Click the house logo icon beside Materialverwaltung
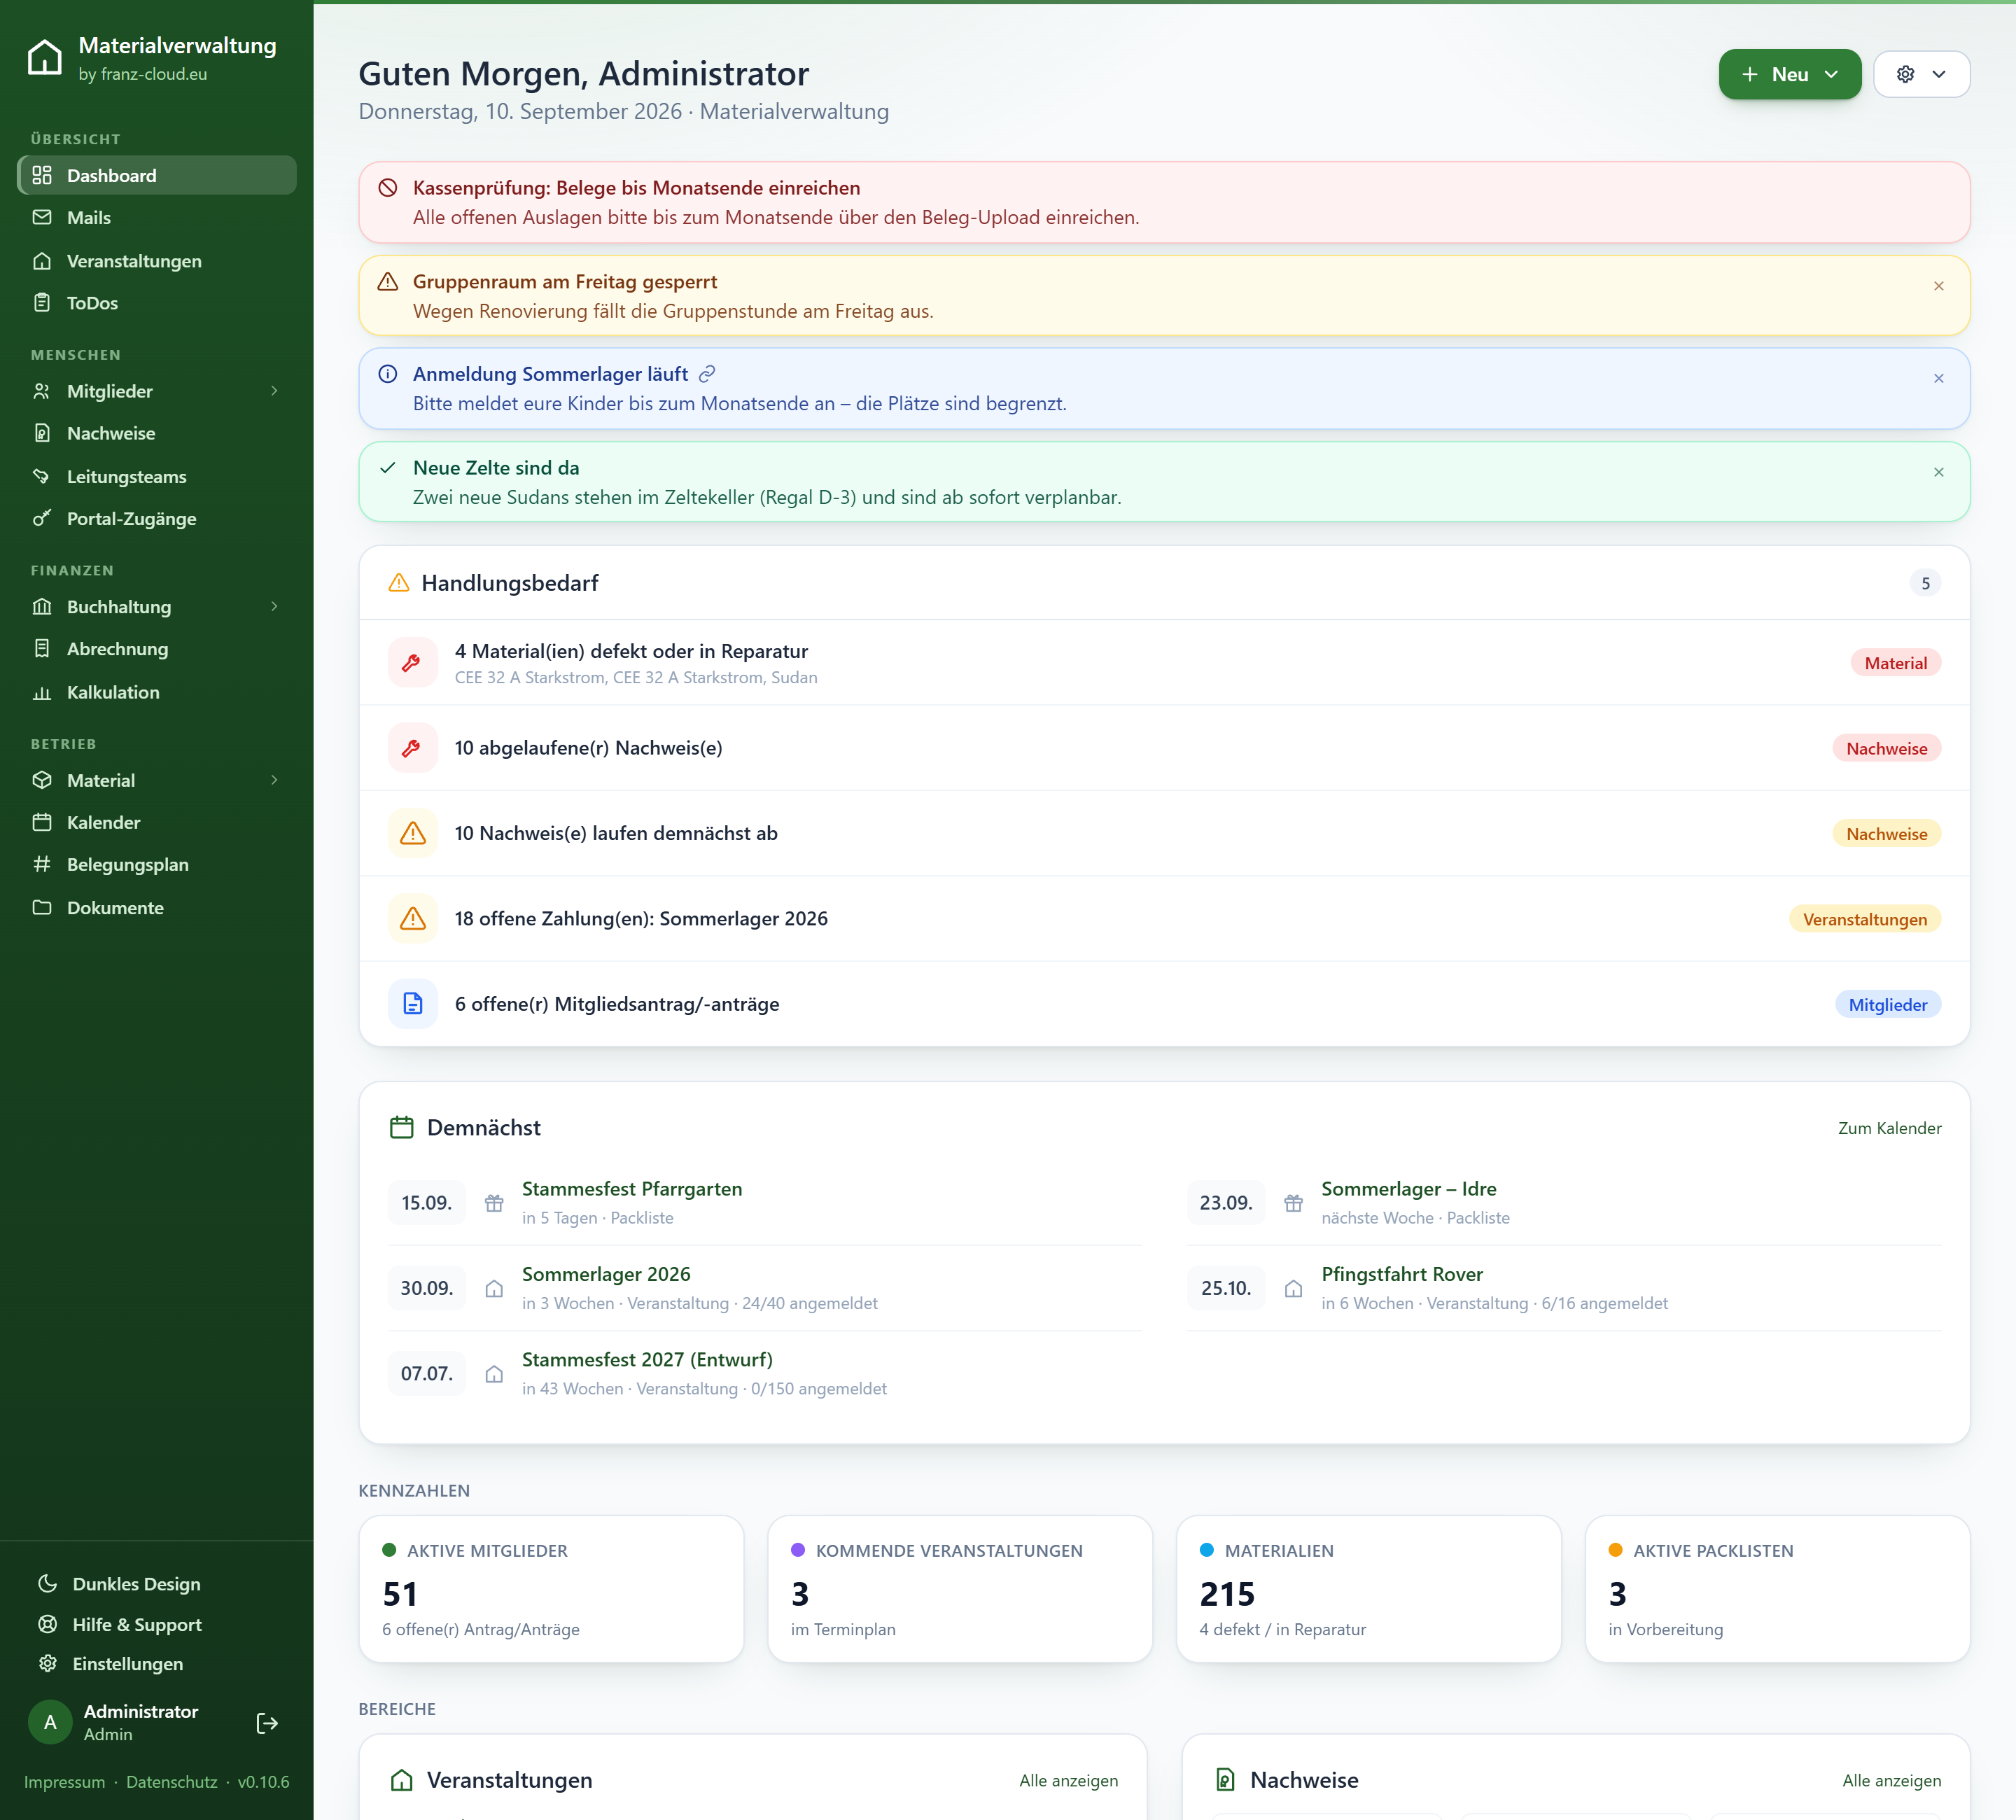 point(44,58)
